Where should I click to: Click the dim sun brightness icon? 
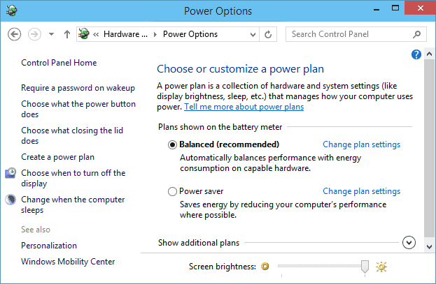tap(265, 267)
